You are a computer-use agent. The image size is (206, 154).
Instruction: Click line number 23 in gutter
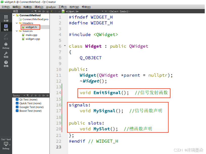tap(59, 147)
